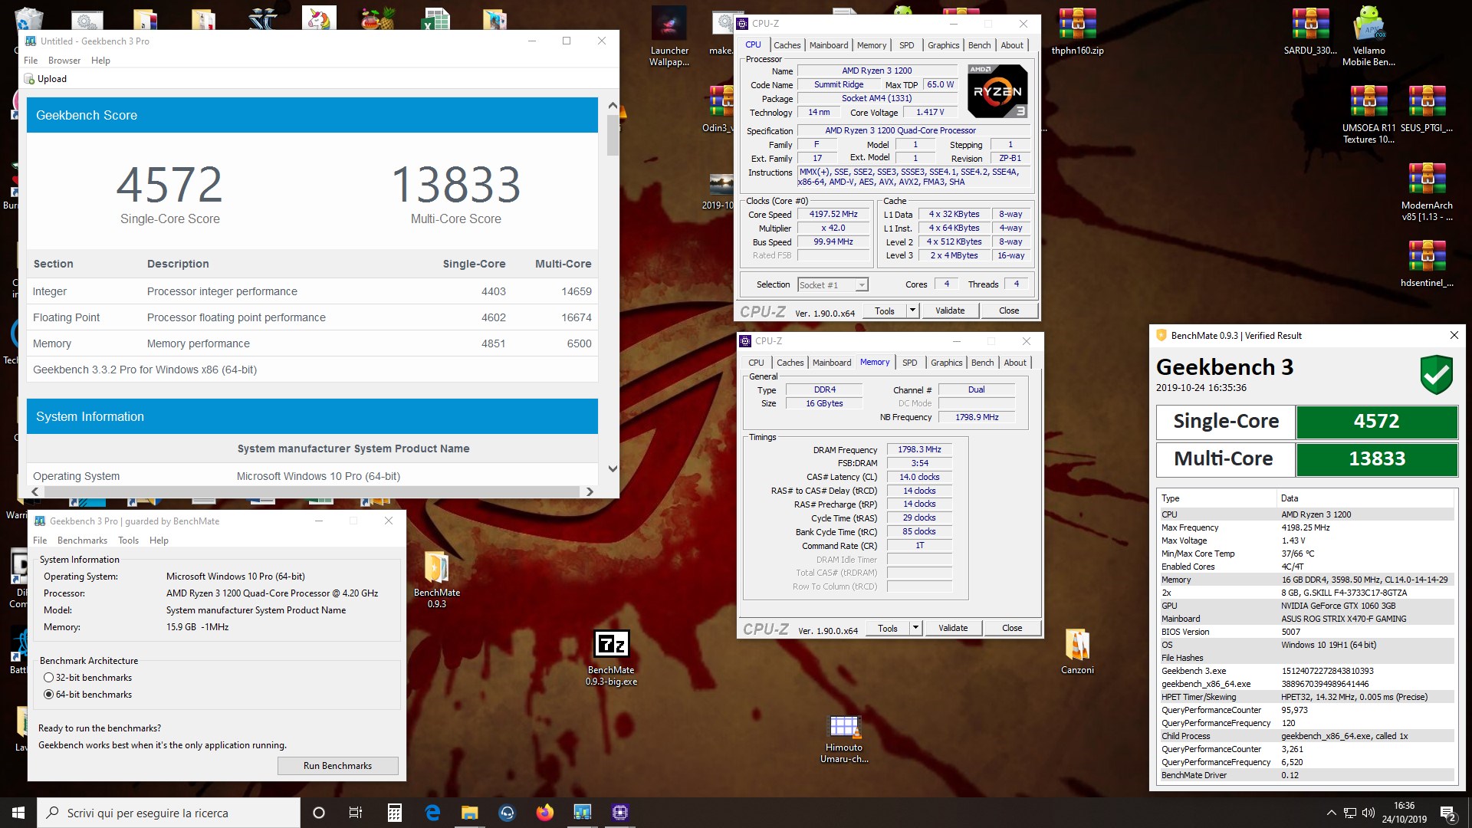Click multi-core score 13833 in BenchMate
Image resolution: width=1472 pixels, height=828 pixels.
click(1376, 459)
